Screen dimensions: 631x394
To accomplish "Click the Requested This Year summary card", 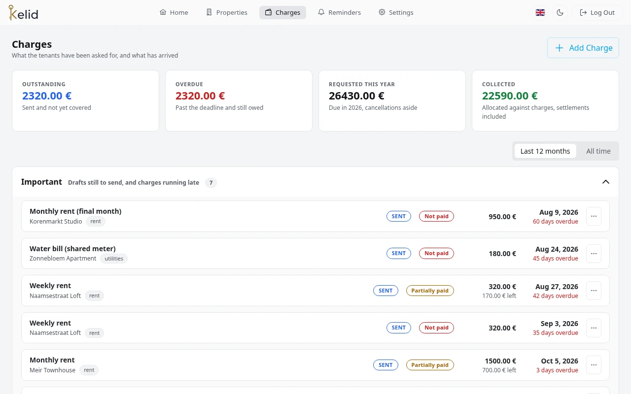I will point(392,100).
